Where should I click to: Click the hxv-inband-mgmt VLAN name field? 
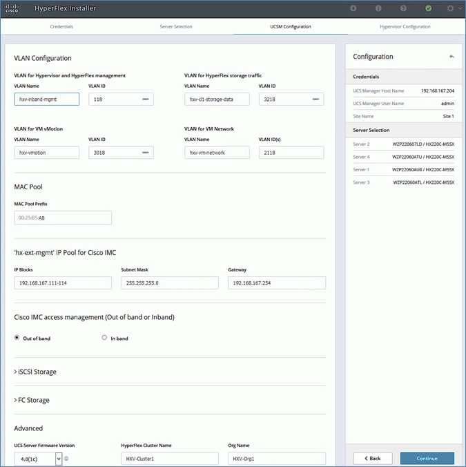47,99
